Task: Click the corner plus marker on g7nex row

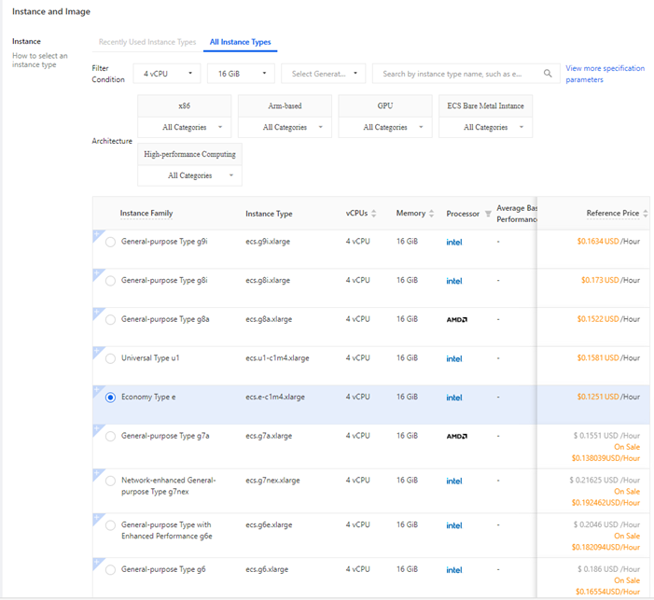Action: [97, 473]
